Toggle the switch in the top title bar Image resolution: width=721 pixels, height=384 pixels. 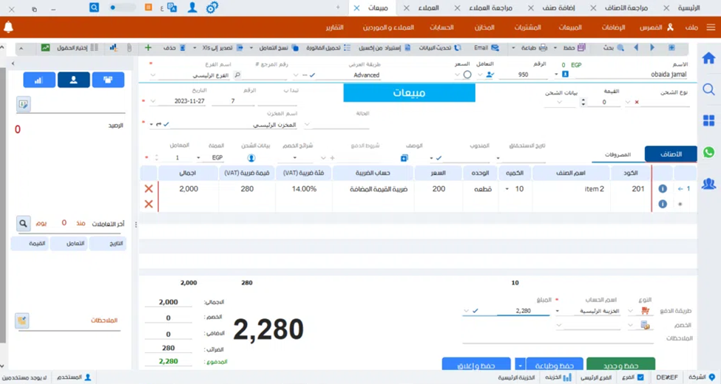coord(122,7)
